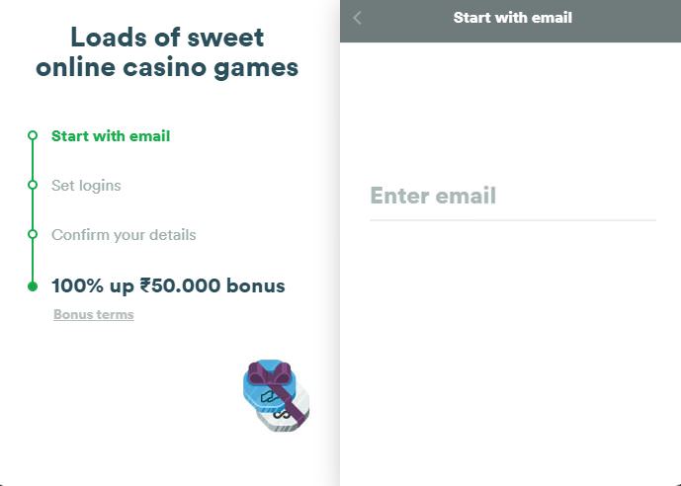Select the Start with email step circle
Viewport: 681px width, 486px height.
point(33,135)
